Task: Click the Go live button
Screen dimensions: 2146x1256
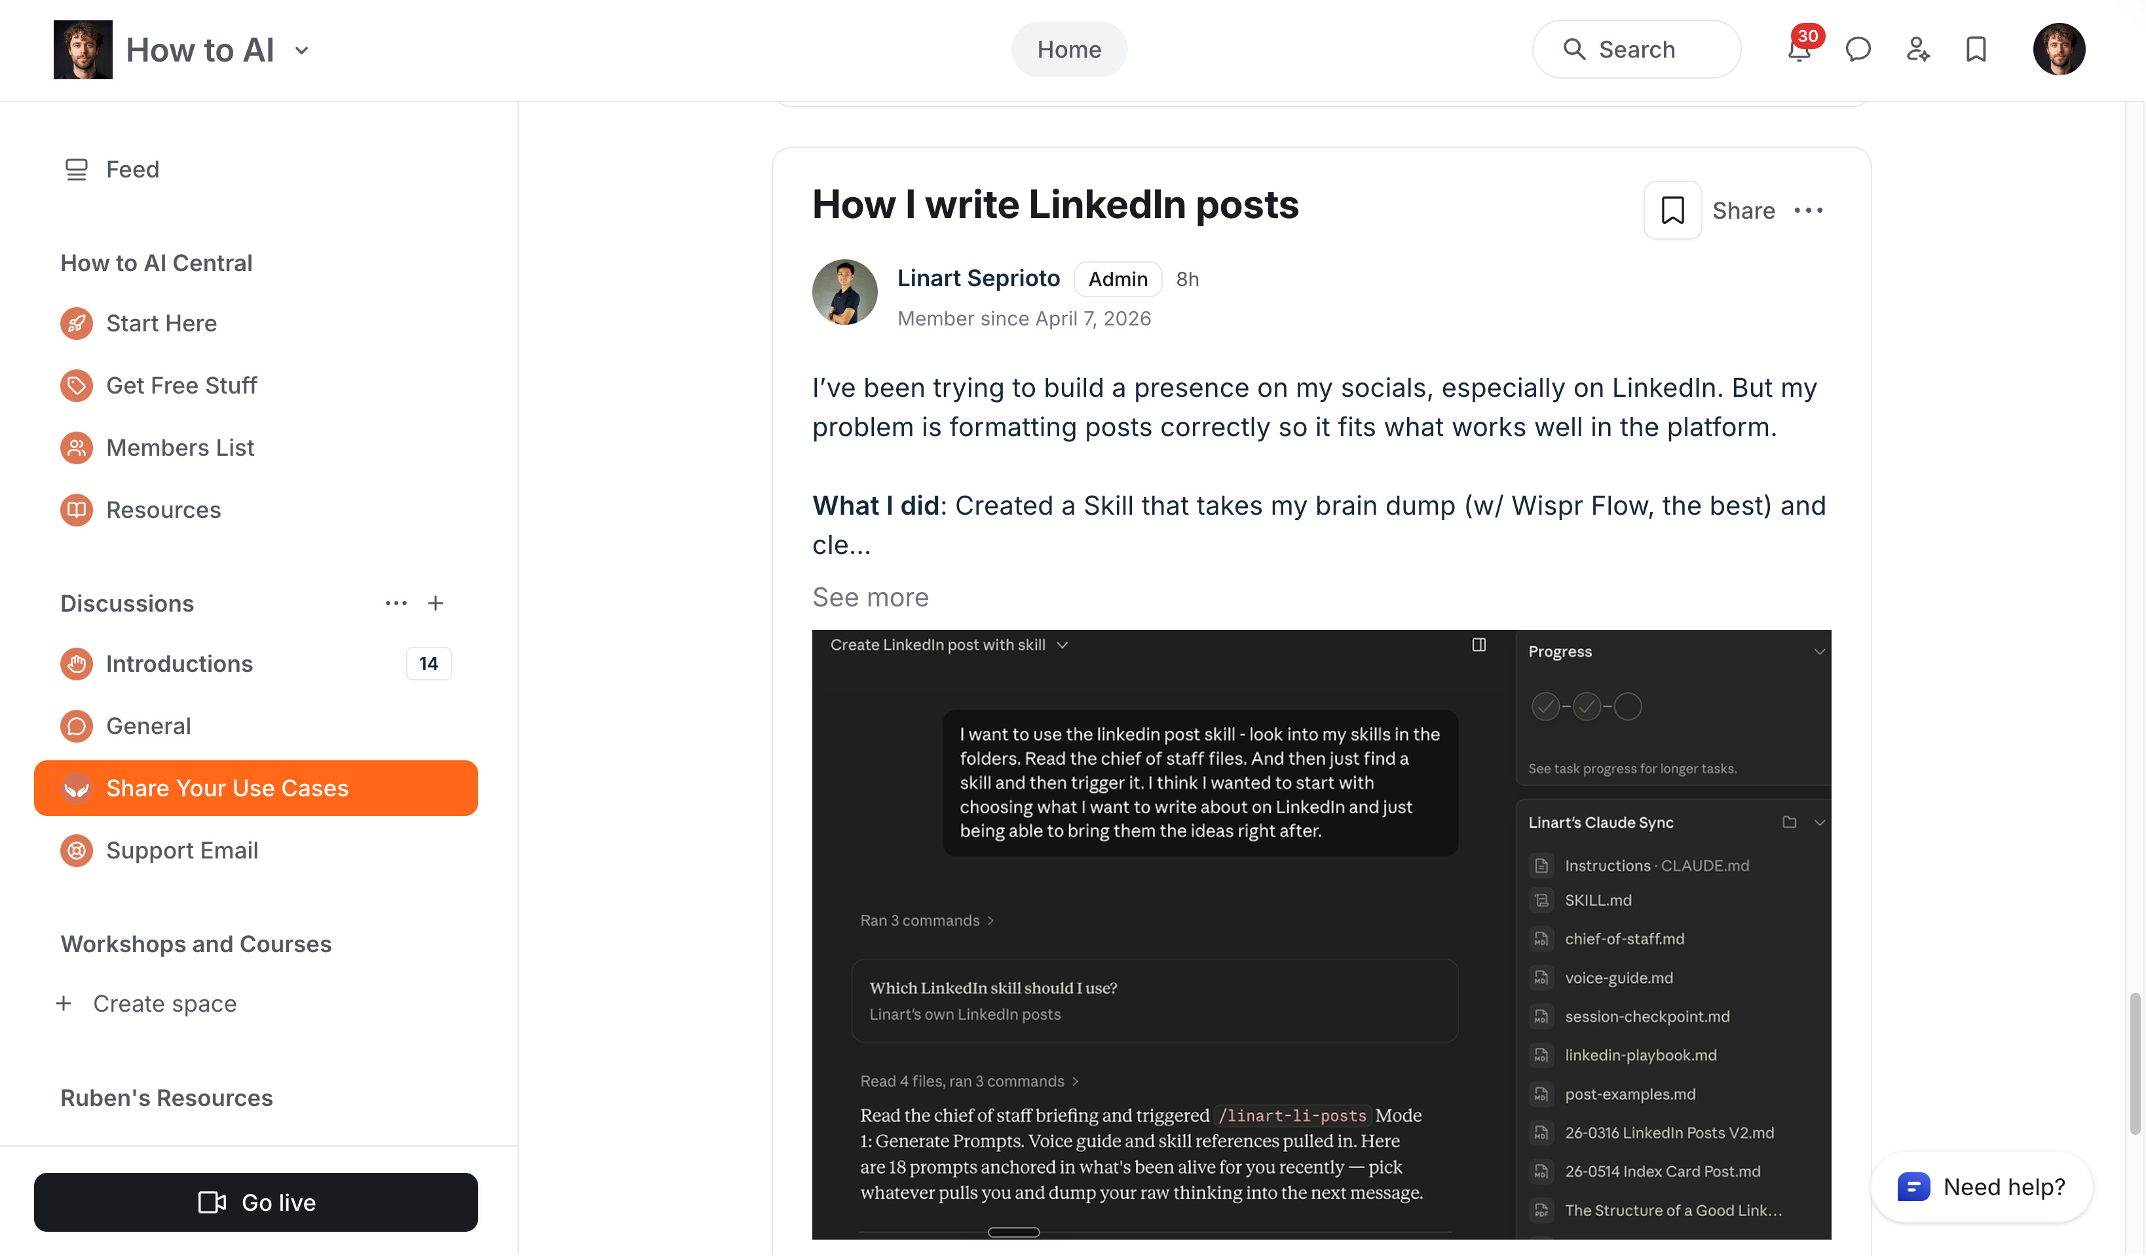Action: coord(255,1203)
